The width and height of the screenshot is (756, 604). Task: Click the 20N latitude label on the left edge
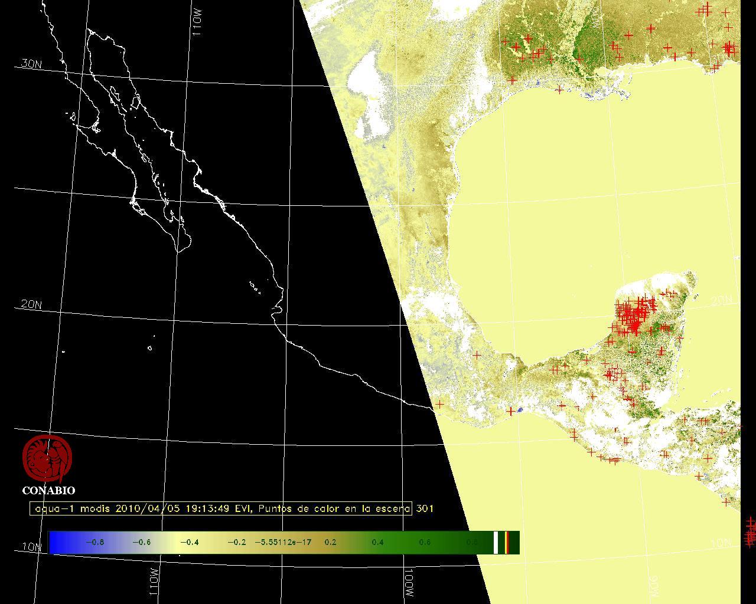(x=31, y=304)
